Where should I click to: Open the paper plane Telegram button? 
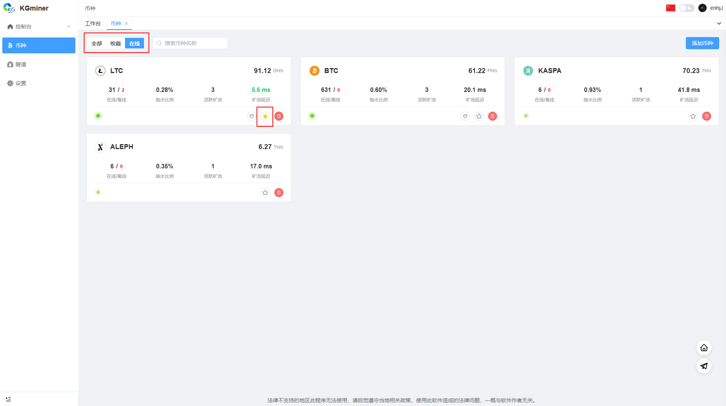(704, 366)
